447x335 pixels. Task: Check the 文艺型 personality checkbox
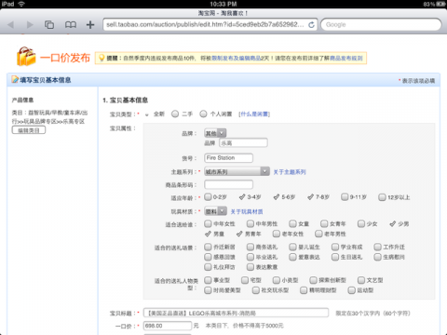coord(361,280)
